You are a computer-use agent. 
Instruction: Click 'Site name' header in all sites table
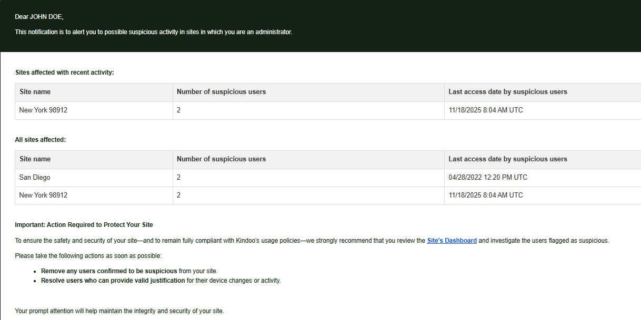(35, 159)
